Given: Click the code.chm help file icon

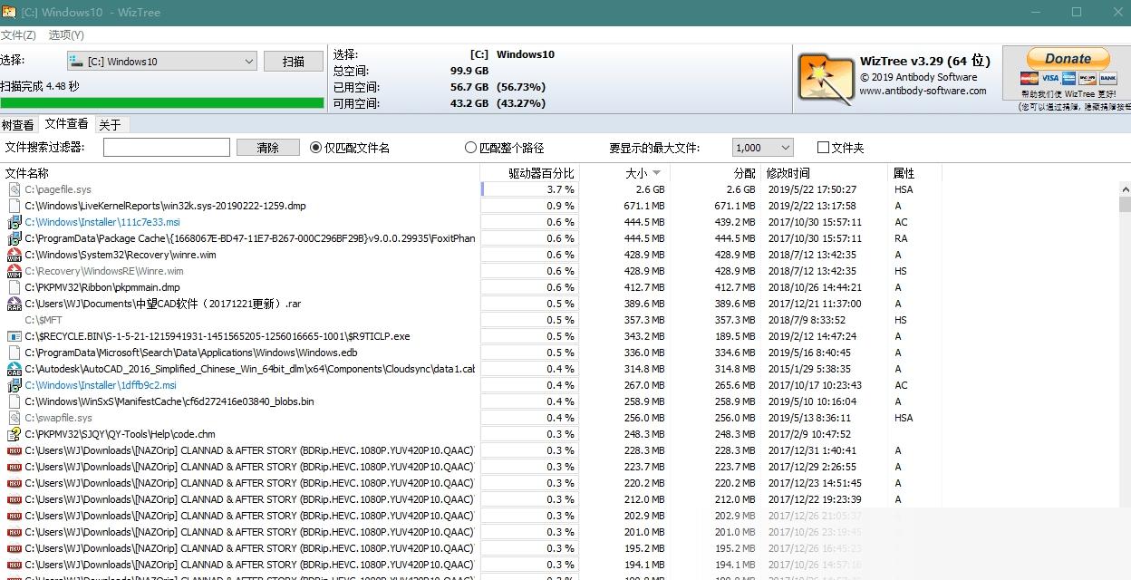Looking at the screenshot, I should (14, 434).
